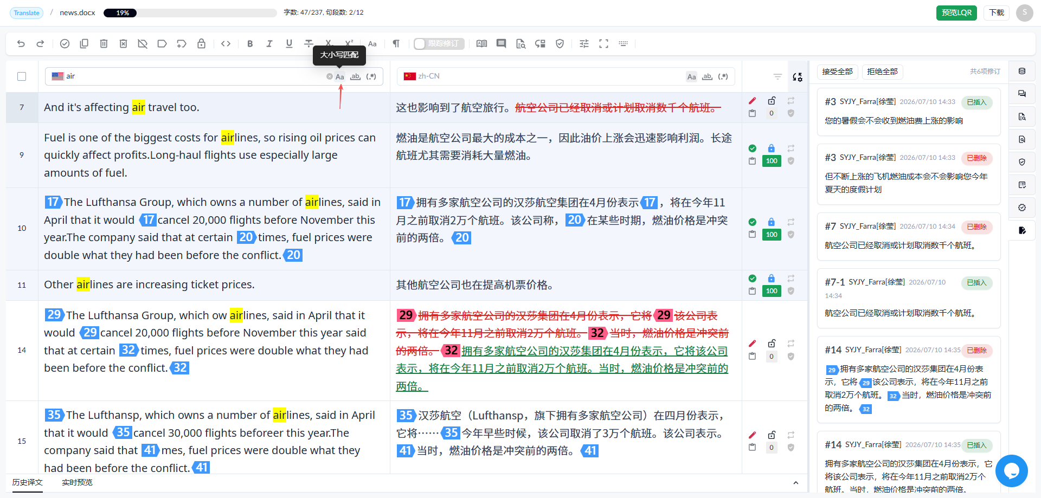This screenshot has height=498, width=1041.
Task: Open the Aa change case dropdown in toolbar
Action: point(372,44)
